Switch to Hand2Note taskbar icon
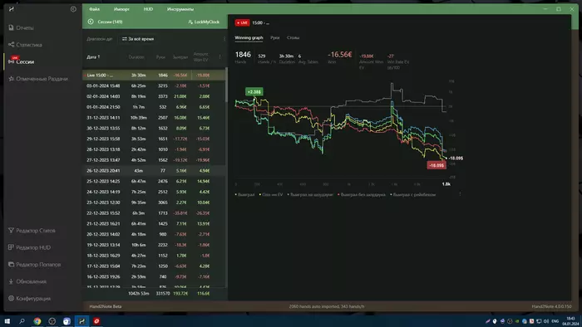The image size is (582, 327). point(81,321)
